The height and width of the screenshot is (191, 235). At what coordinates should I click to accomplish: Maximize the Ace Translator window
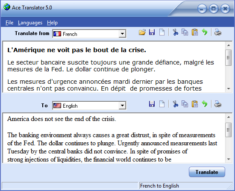point(213,9)
